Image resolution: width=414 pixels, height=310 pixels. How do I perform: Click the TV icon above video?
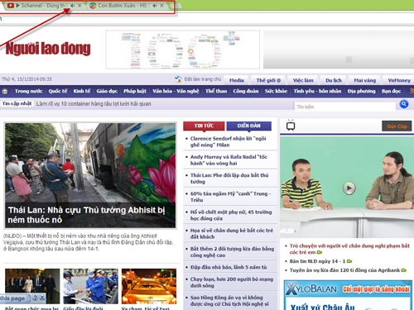point(291,126)
